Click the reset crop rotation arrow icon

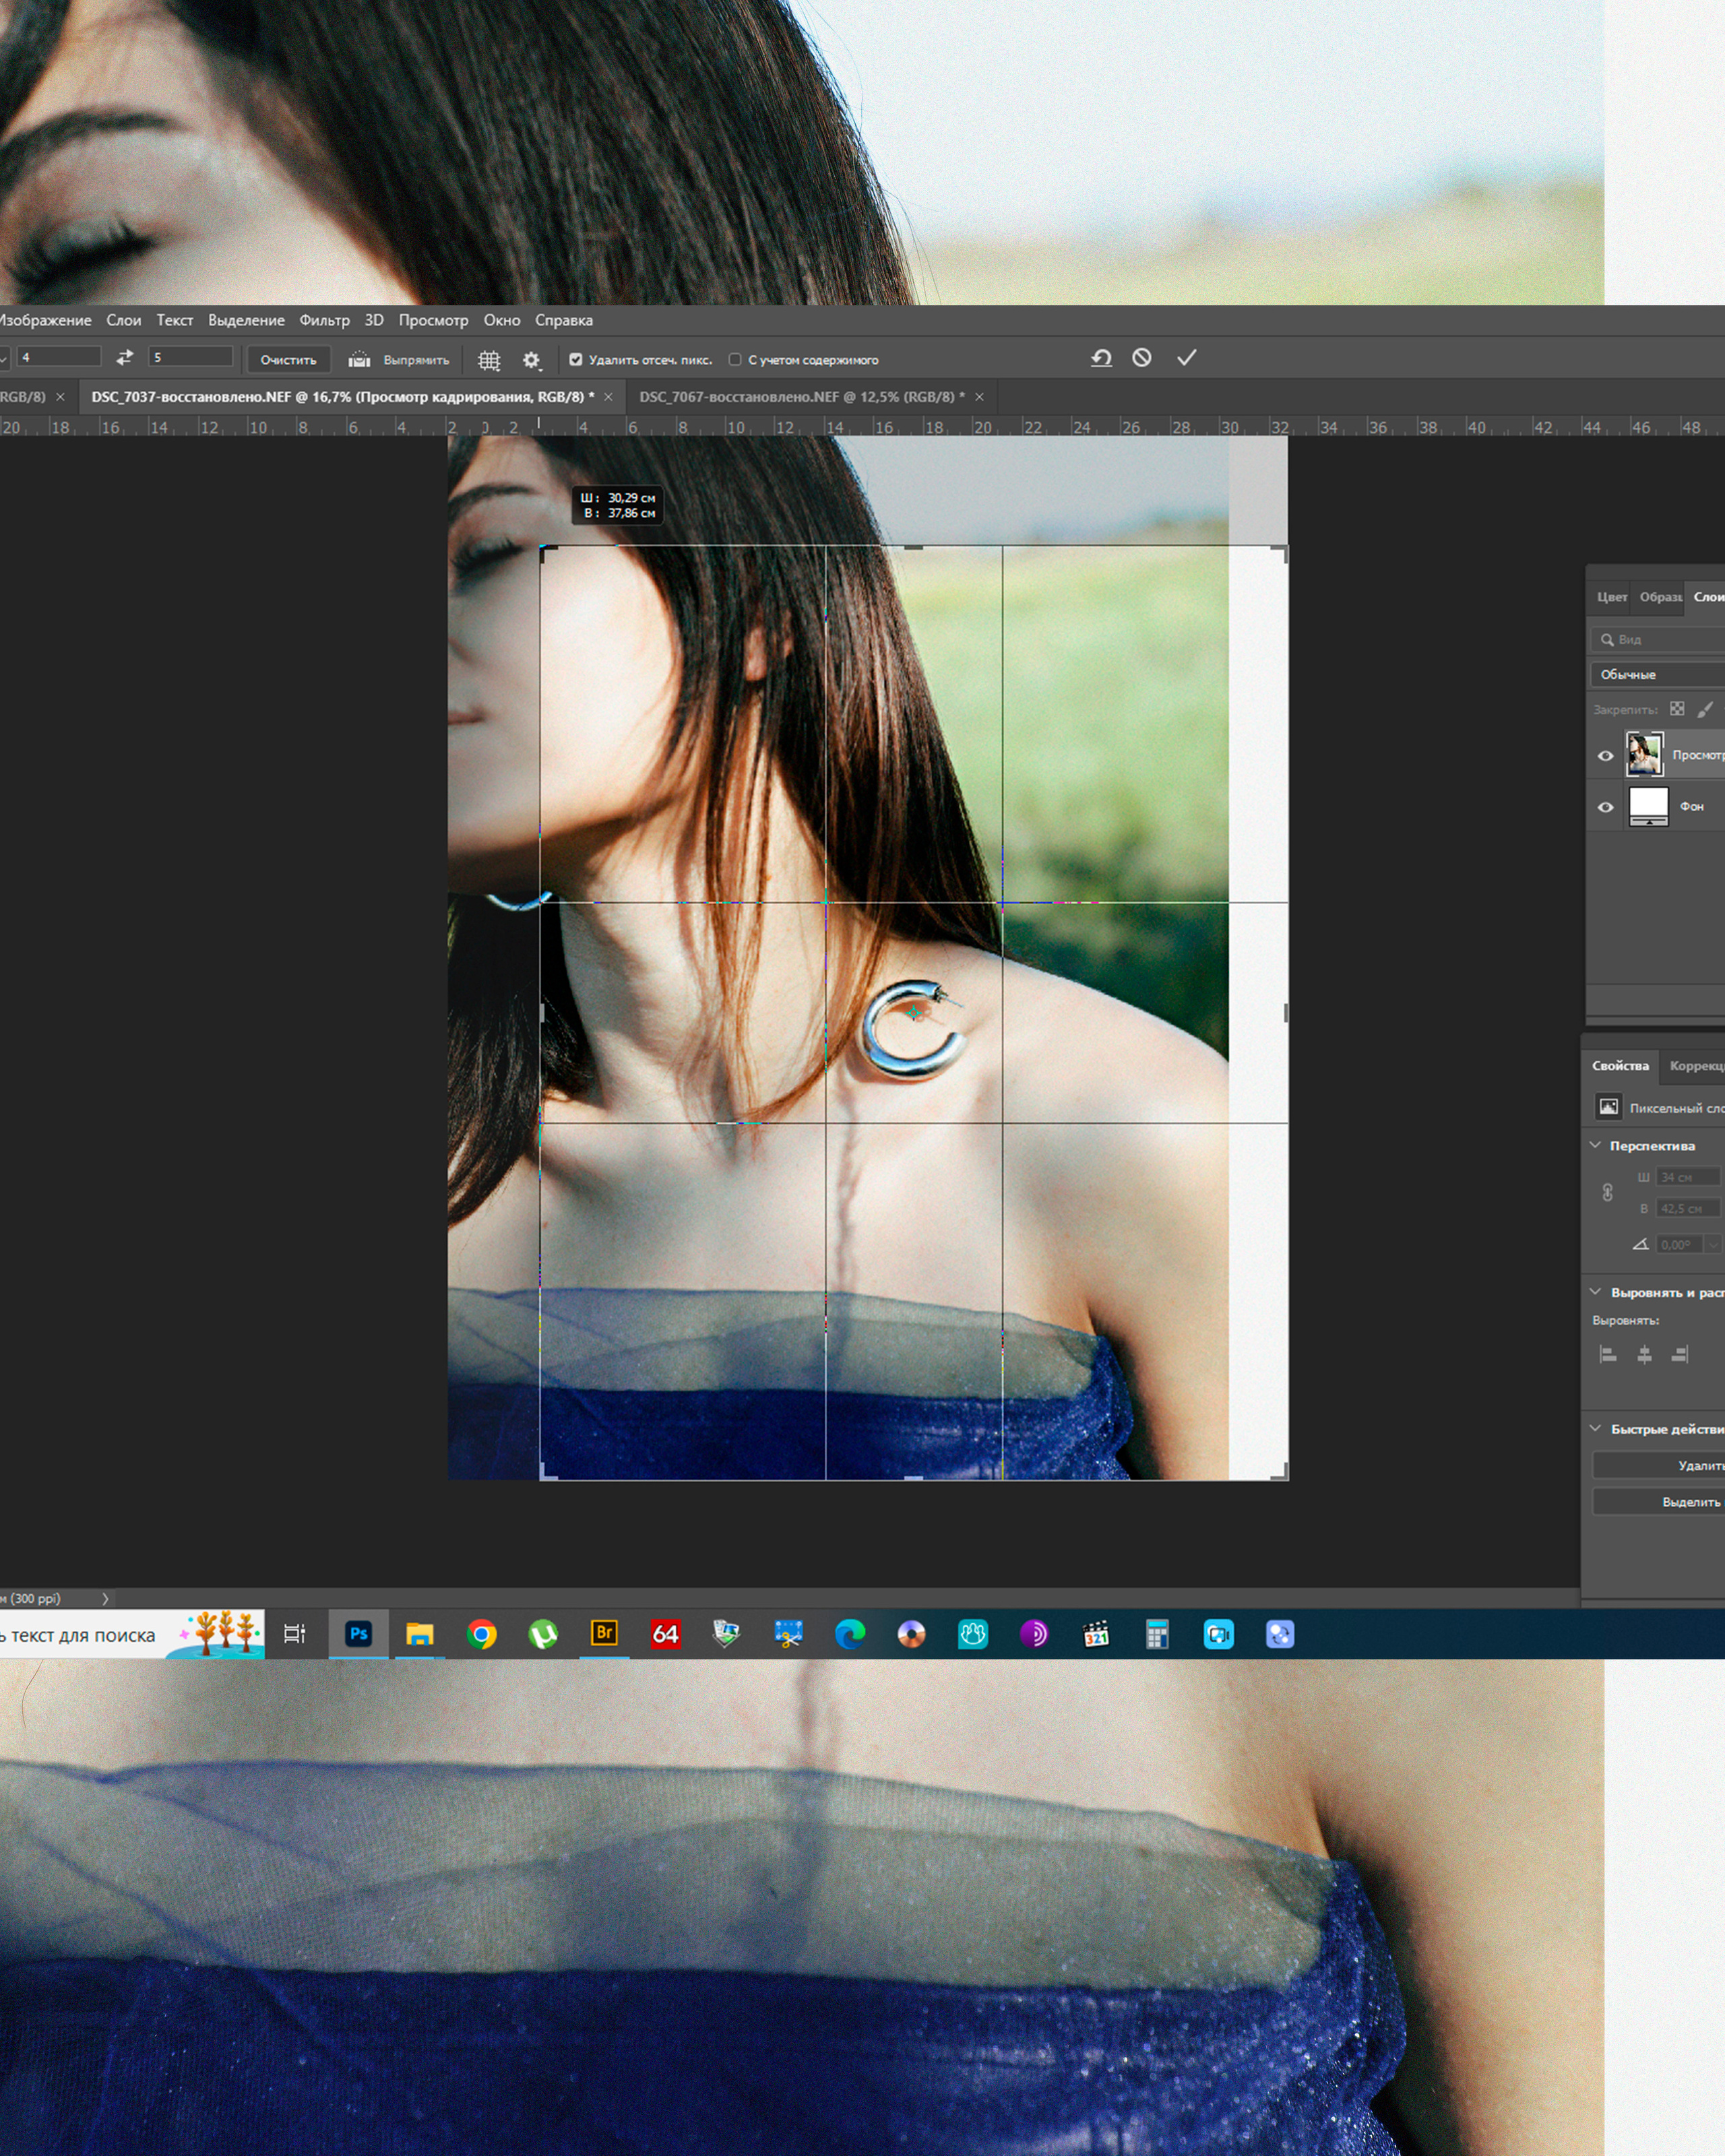(1101, 358)
